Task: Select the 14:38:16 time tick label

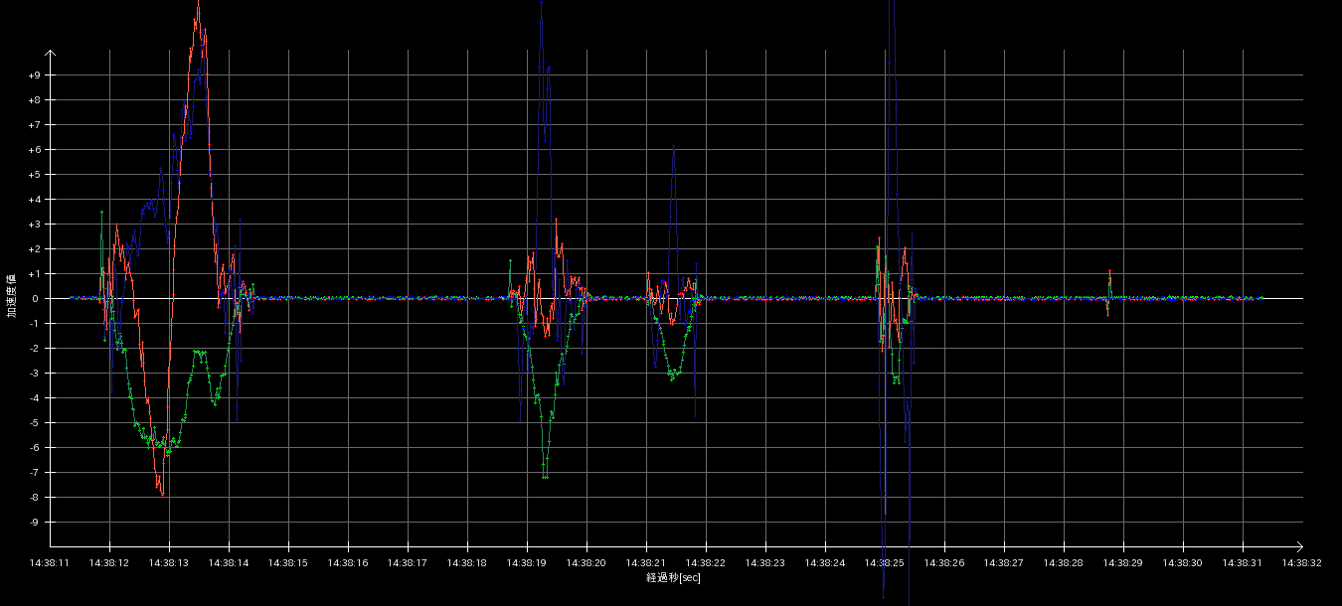Action: tap(348, 563)
